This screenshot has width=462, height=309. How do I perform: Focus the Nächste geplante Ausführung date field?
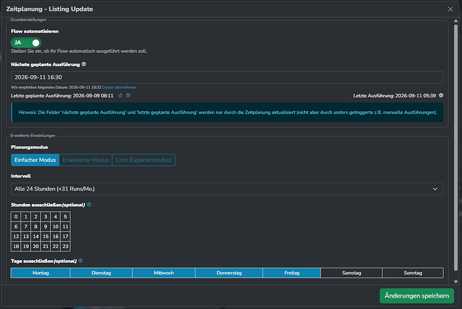coord(227,77)
